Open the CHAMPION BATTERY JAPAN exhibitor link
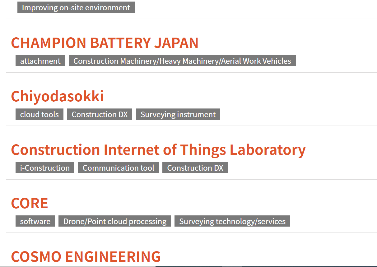Image resolution: width=377 pixels, height=267 pixels. click(105, 43)
